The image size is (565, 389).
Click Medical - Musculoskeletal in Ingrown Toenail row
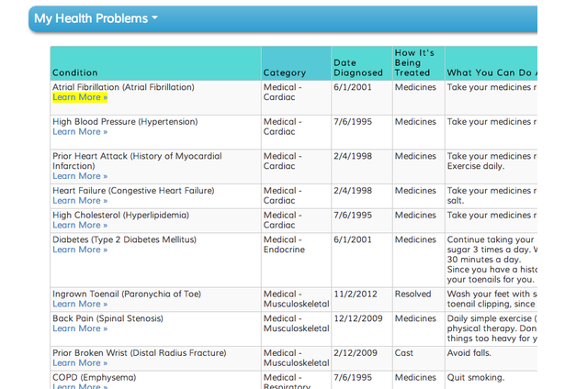click(x=296, y=299)
